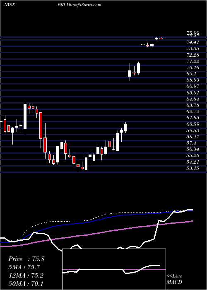This screenshot has height=290, width=207.
Task: Click the 53.15 price axis label
Action: pos(193,168)
